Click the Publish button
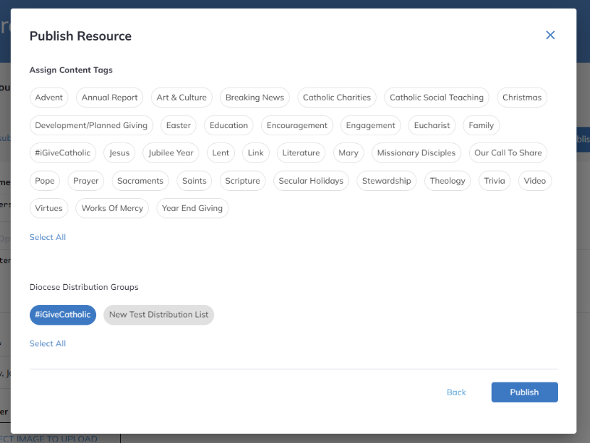590x443 pixels. tap(524, 392)
